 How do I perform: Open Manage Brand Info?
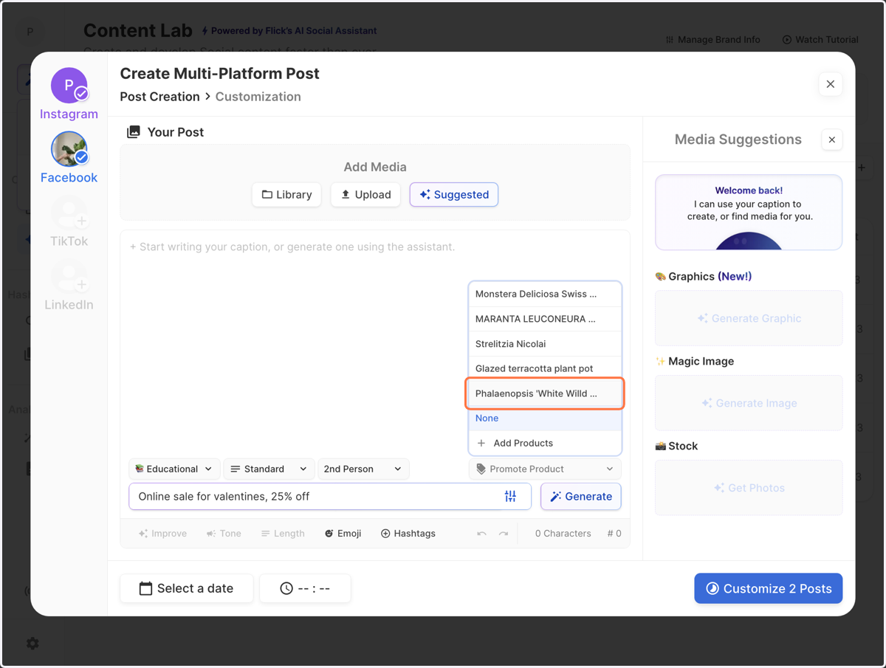[712, 40]
